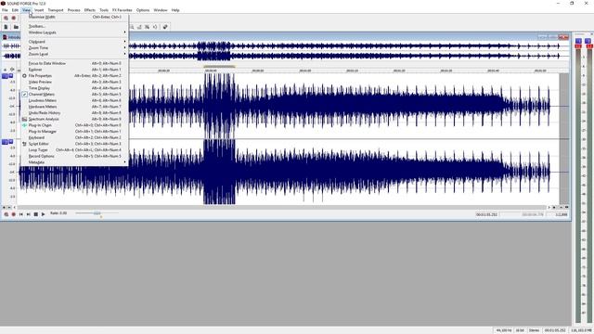
Task: Choose Toolbars... from View menu
Action: pyautogui.click(x=74, y=26)
